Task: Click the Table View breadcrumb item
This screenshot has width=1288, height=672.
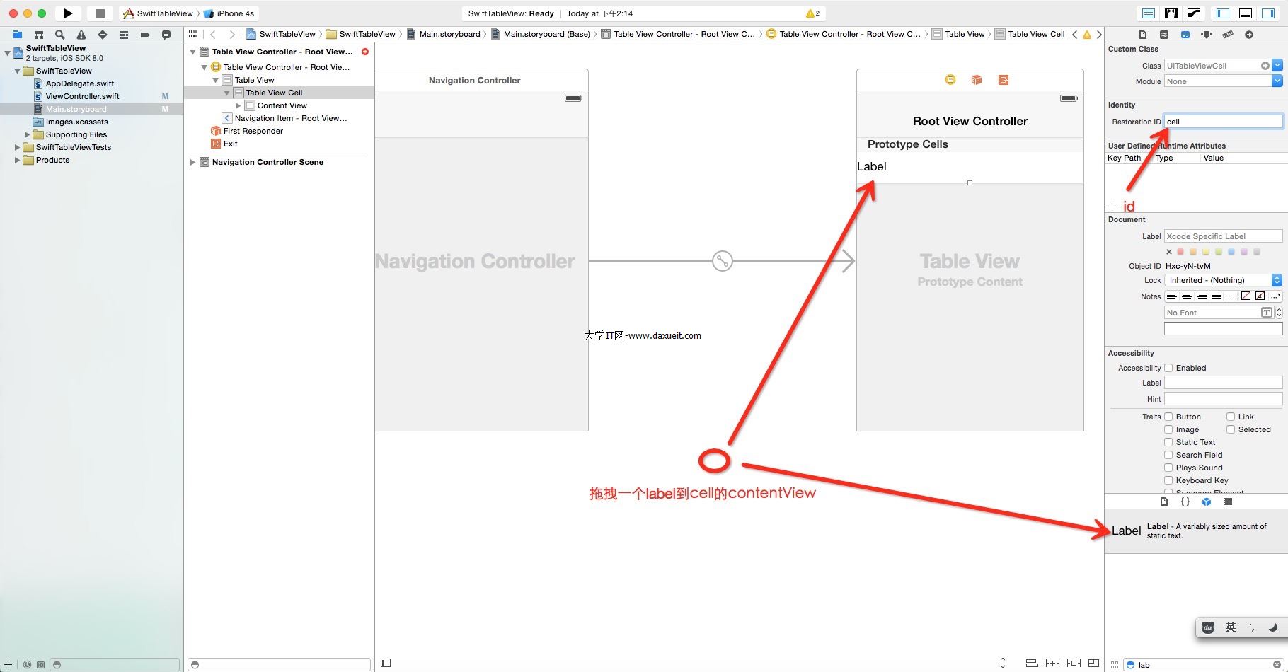Action: 964,34
